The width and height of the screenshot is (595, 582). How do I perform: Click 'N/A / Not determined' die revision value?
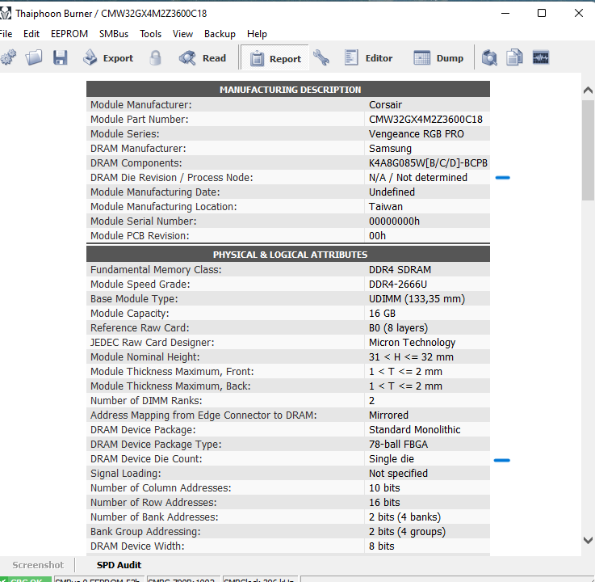tap(417, 177)
